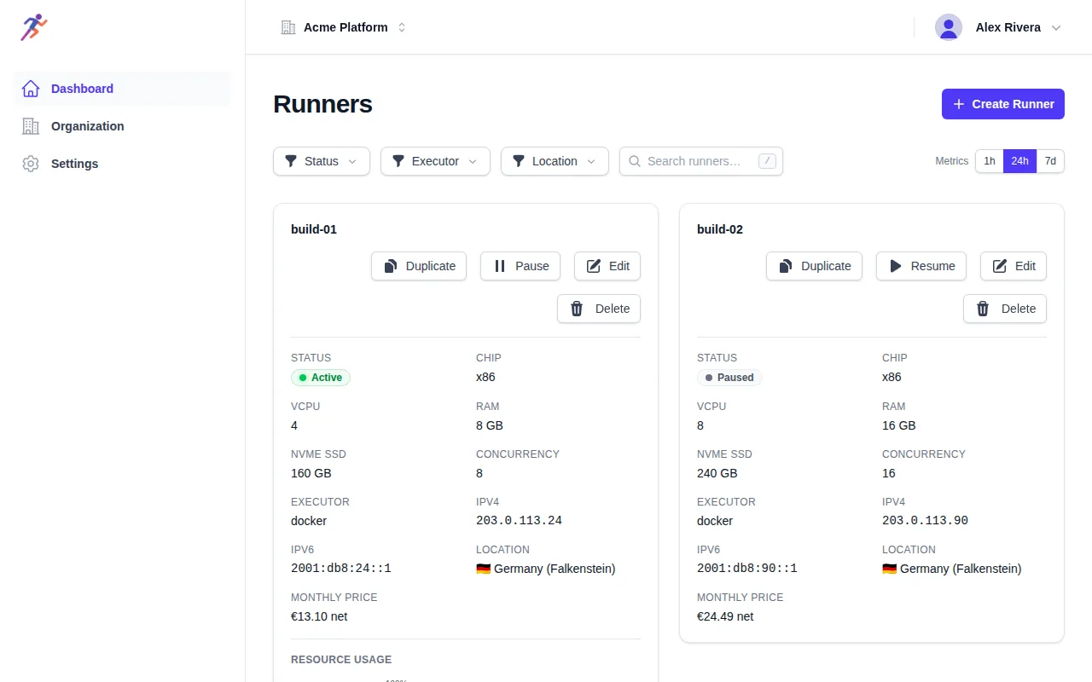Click the Create Runner button
Image resolution: width=1092 pixels, height=682 pixels.
[x=1003, y=104]
